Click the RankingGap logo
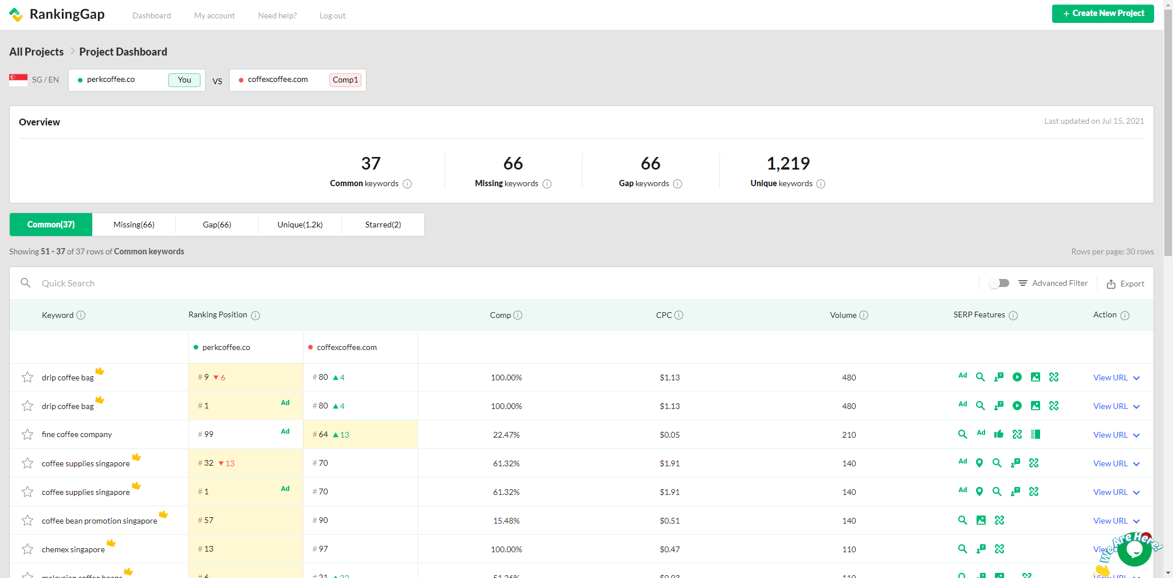The width and height of the screenshot is (1173, 578). (x=57, y=14)
